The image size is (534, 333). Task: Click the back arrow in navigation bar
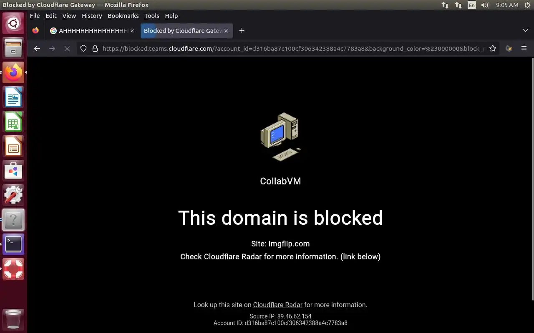pyautogui.click(x=37, y=48)
